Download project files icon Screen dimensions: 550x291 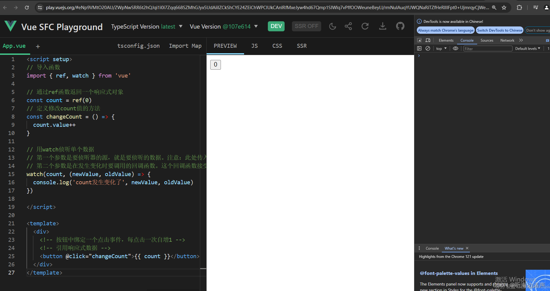(x=382, y=26)
